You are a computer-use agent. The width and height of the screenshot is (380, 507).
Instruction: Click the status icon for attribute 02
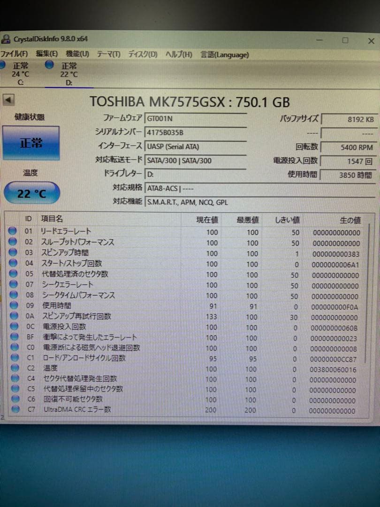click(x=13, y=242)
